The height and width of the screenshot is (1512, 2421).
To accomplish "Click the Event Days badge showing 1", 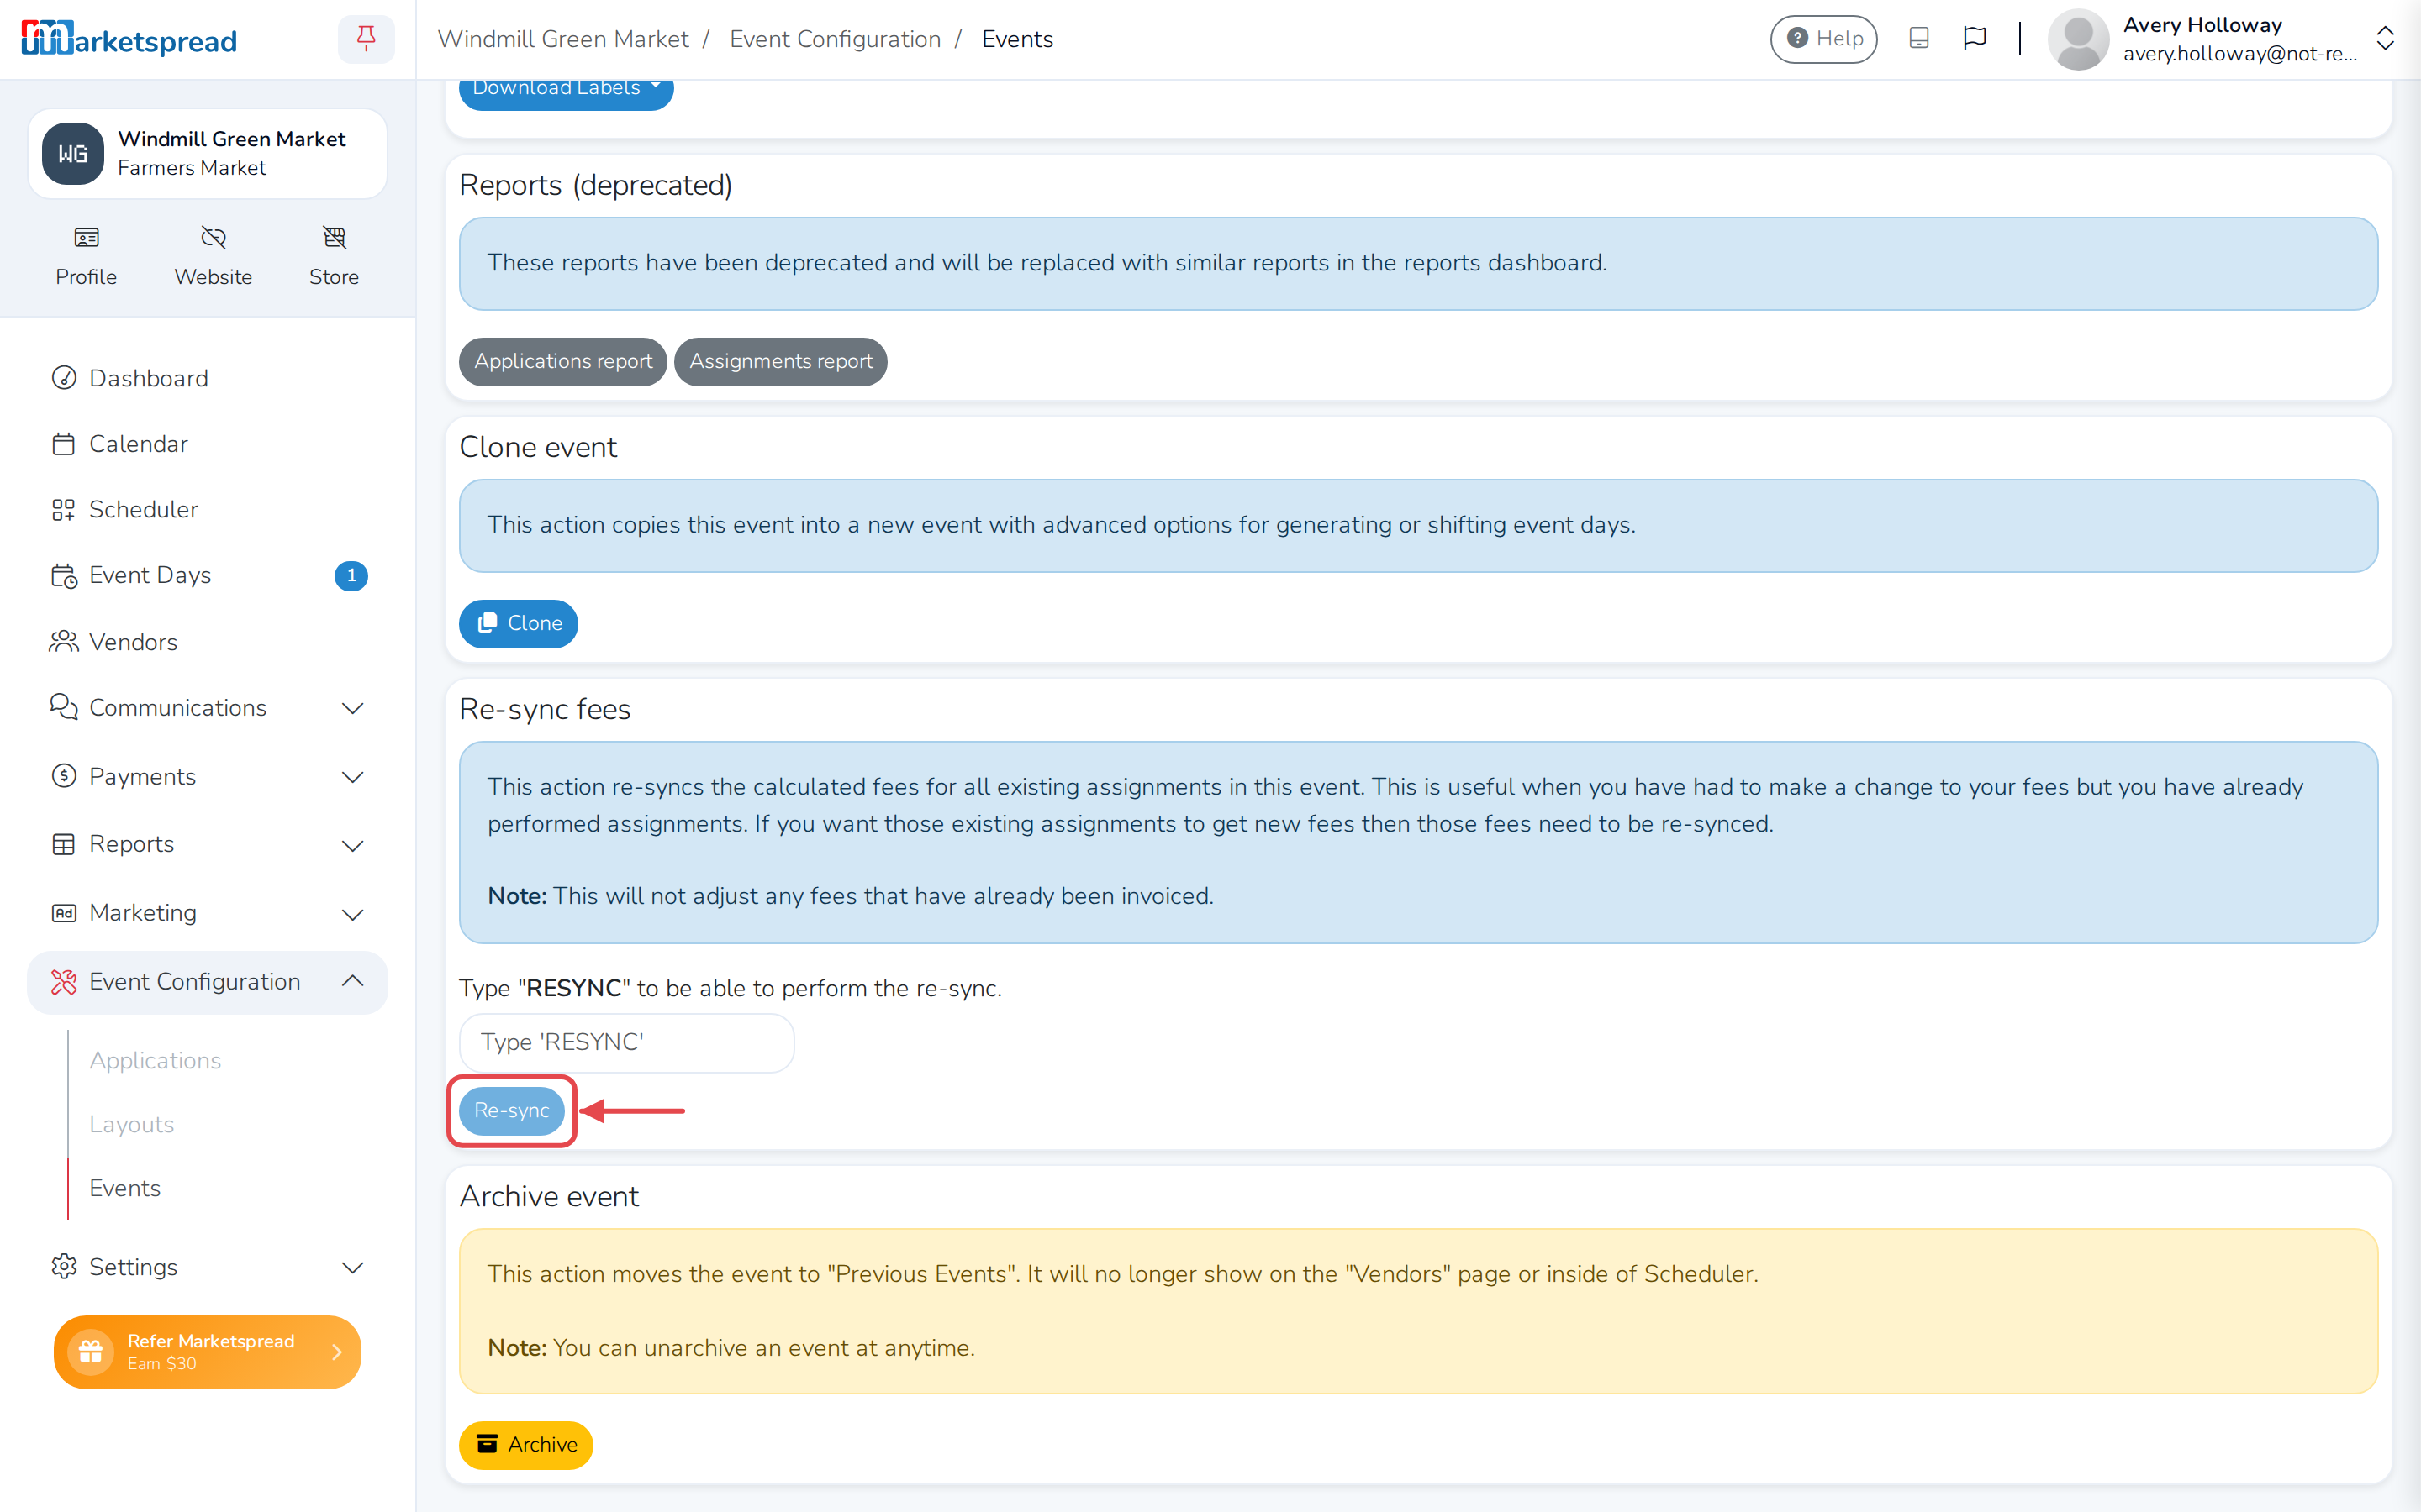I will [351, 576].
